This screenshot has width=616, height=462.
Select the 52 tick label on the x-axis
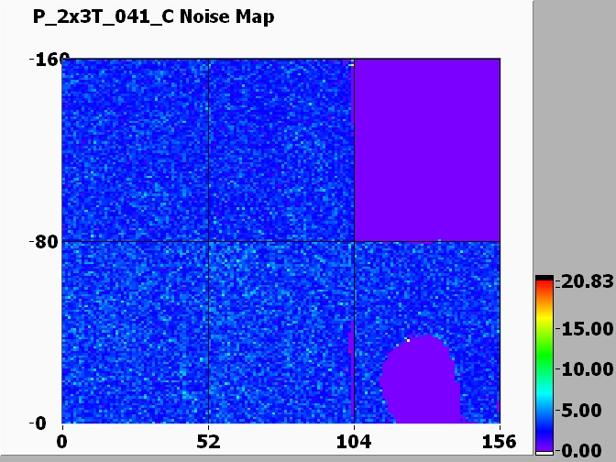[x=209, y=441]
